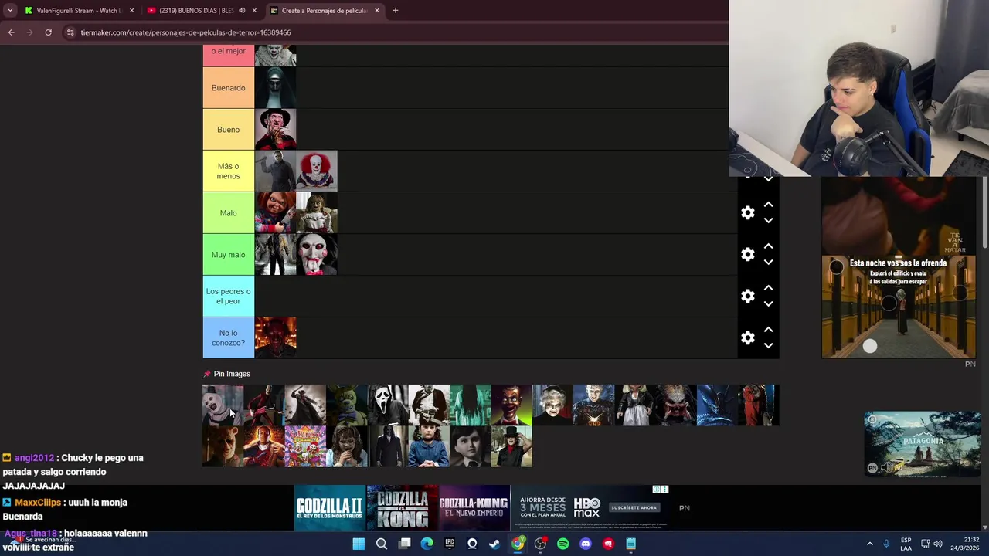Open Spotify from the taskbar
The height and width of the screenshot is (556, 989).
point(562,544)
